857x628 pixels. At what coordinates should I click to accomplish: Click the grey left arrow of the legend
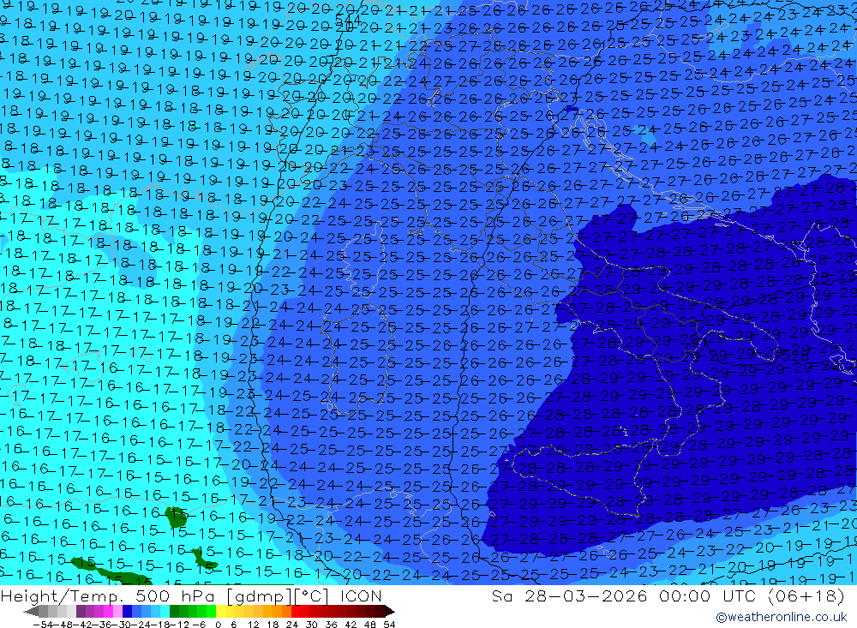[x=31, y=612]
